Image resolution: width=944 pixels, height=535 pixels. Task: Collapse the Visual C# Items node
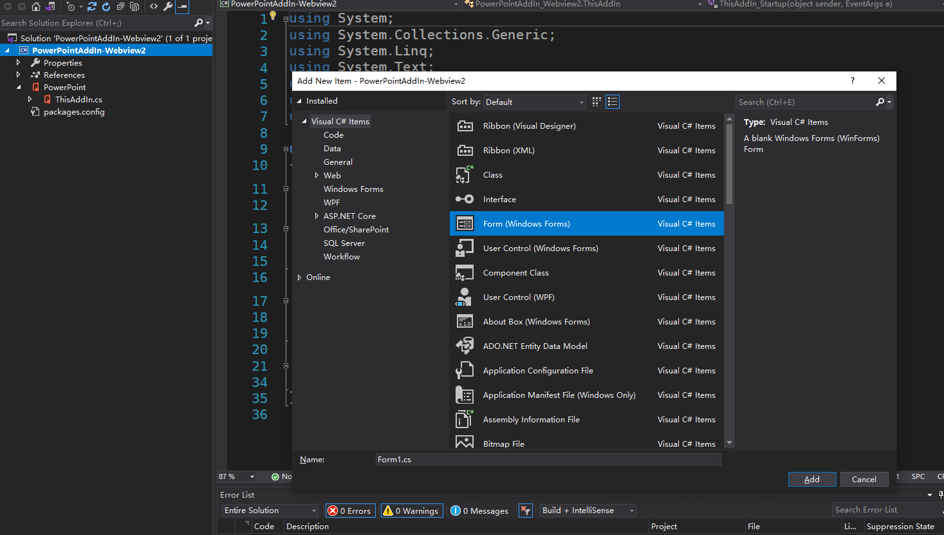click(304, 121)
